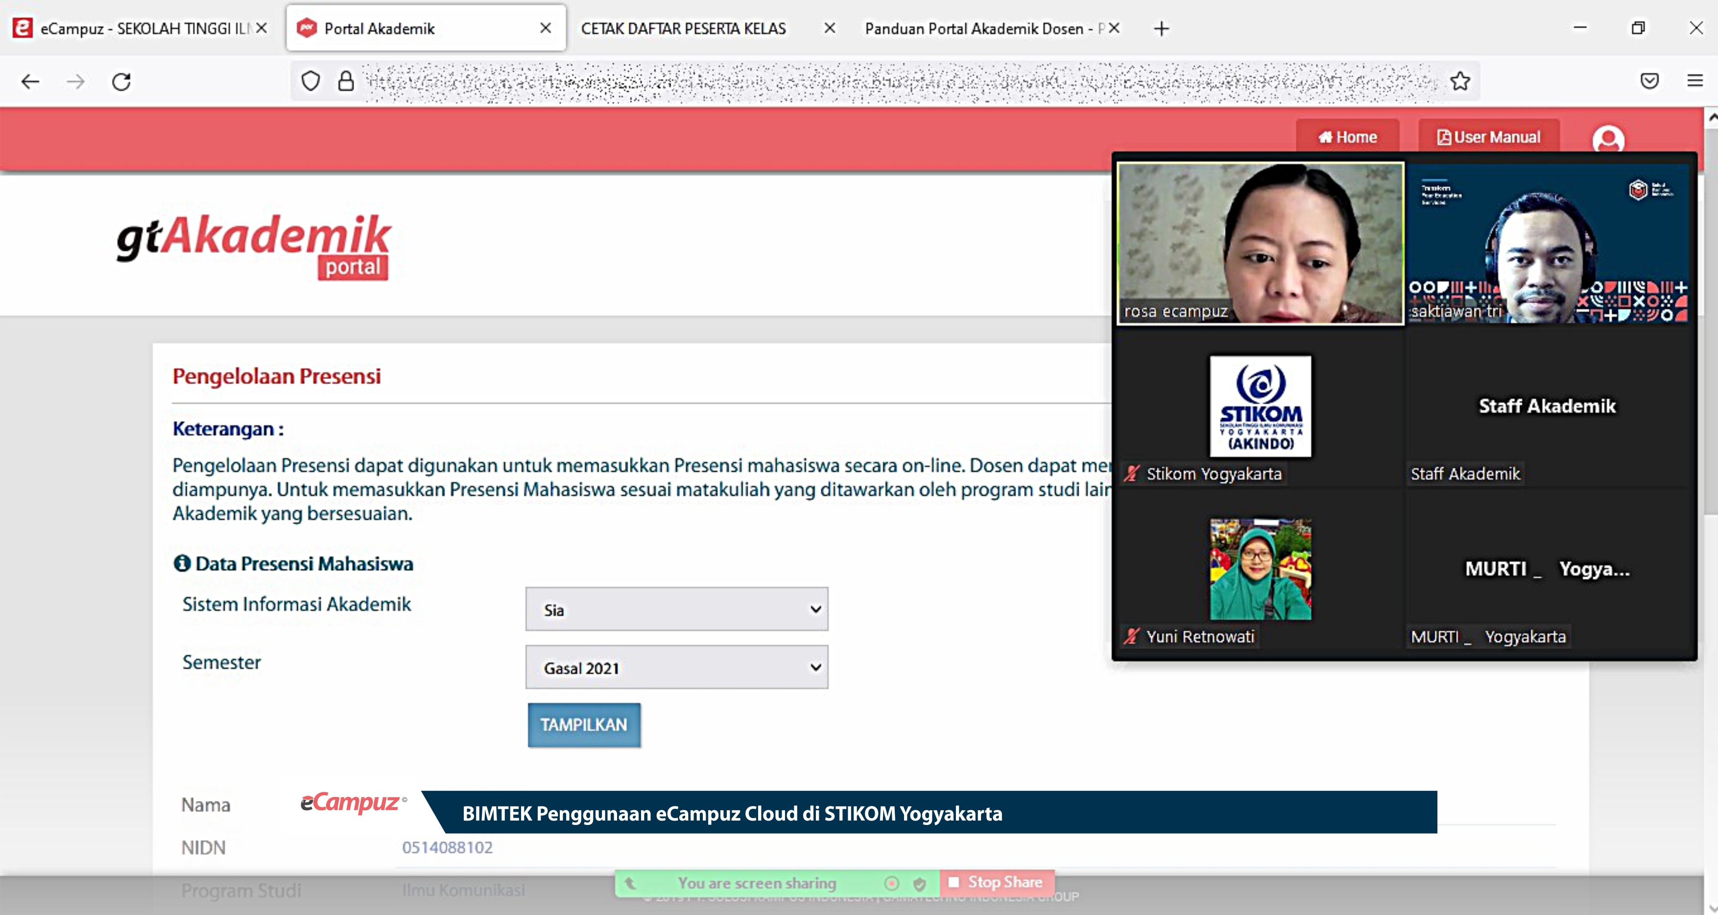Click the Sistem Informasi Akademik label
Image resolution: width=1718 pixels, height=915 pixels.
(297, 604)
